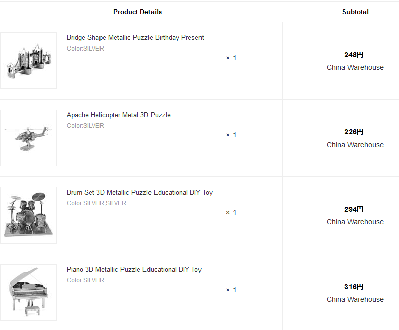
Task: Open Drum Set 3D Metallic Puzzle link
Action: 139,192
